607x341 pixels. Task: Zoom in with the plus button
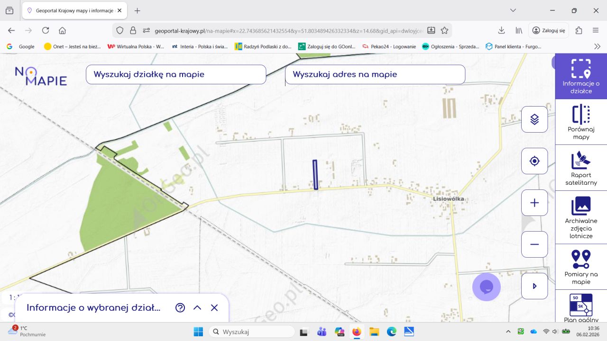[534, 203]
